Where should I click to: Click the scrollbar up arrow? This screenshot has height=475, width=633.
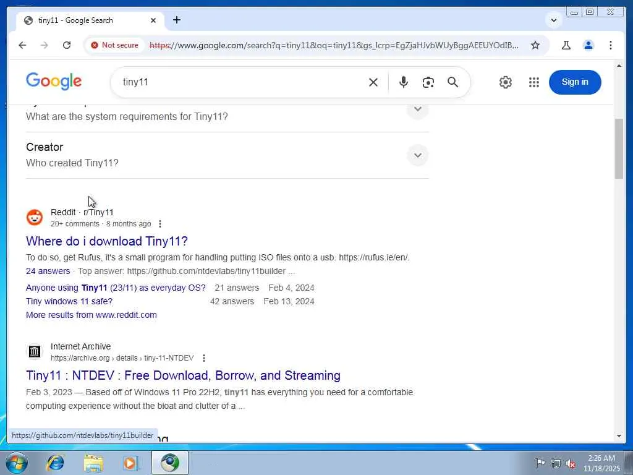click(619, 66)
